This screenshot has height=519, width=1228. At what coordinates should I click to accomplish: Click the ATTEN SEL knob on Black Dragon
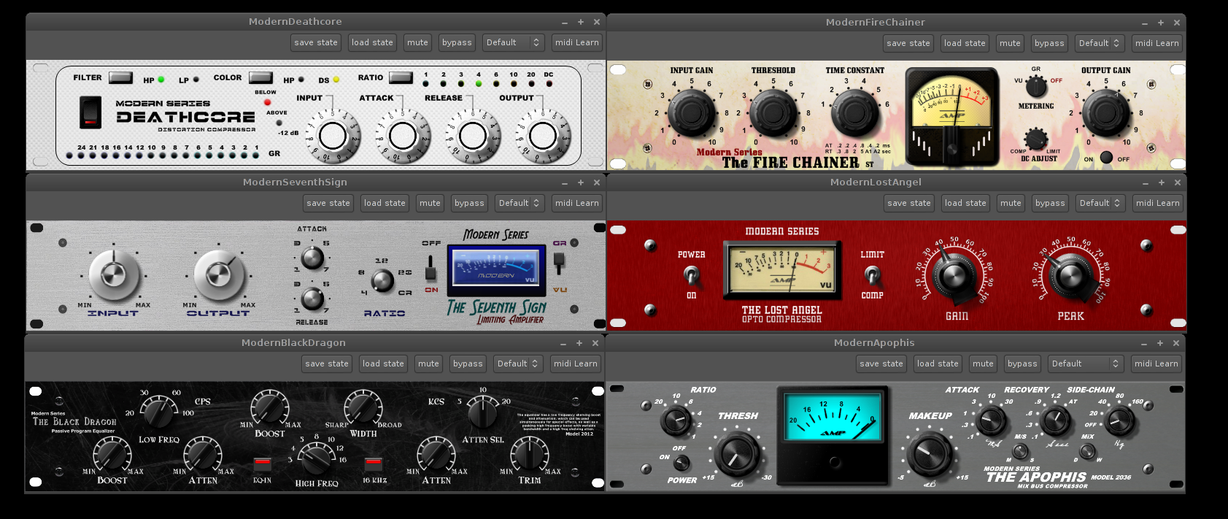point(482,412)
